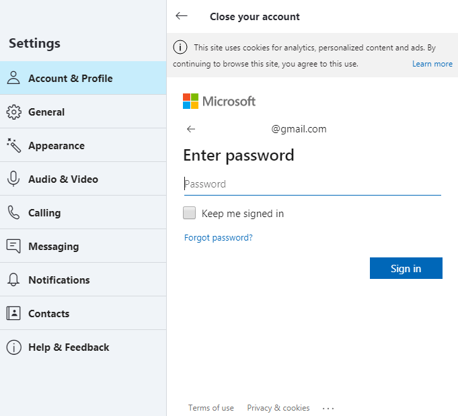Click the Microsoft logo
Screen dimensions: 458x416
(219, 101)
